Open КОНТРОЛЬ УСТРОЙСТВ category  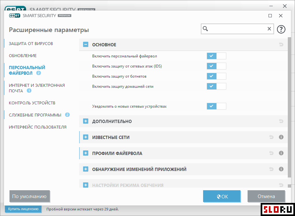(x=32, y=103)
